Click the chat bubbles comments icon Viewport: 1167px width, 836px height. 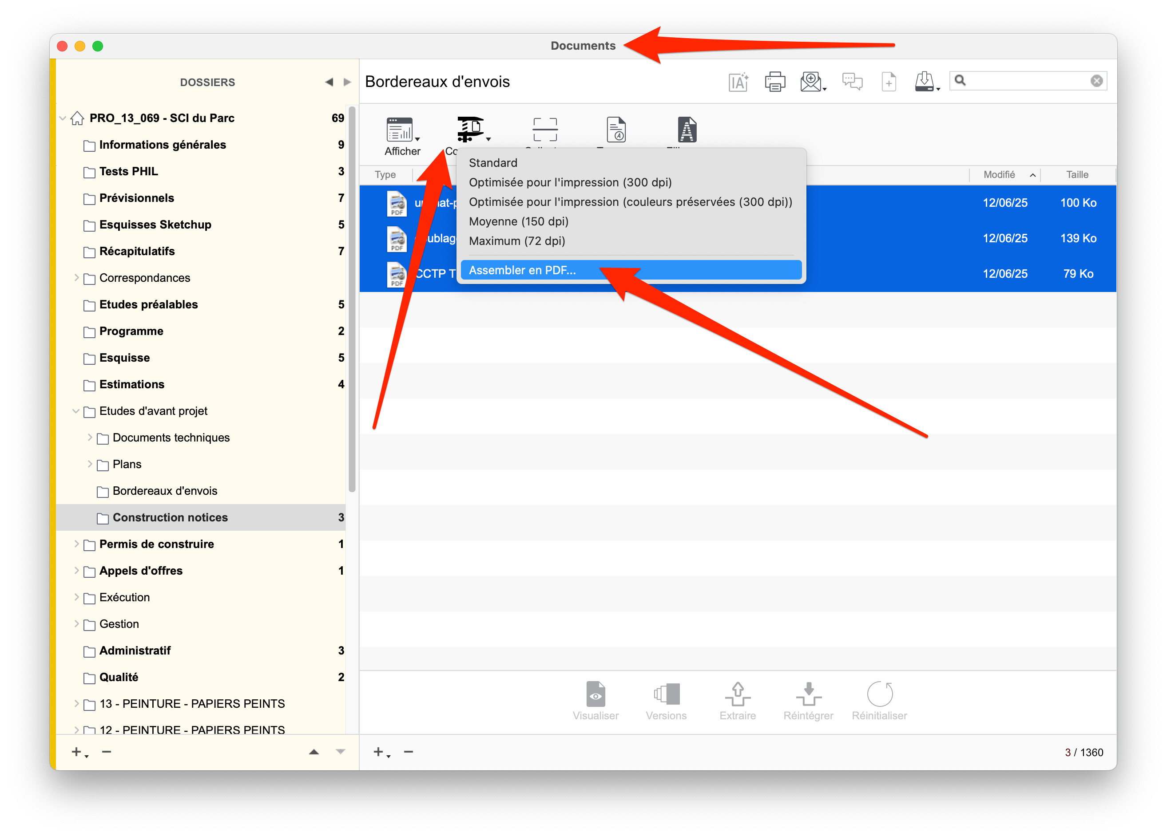click(x=852, y=82)
